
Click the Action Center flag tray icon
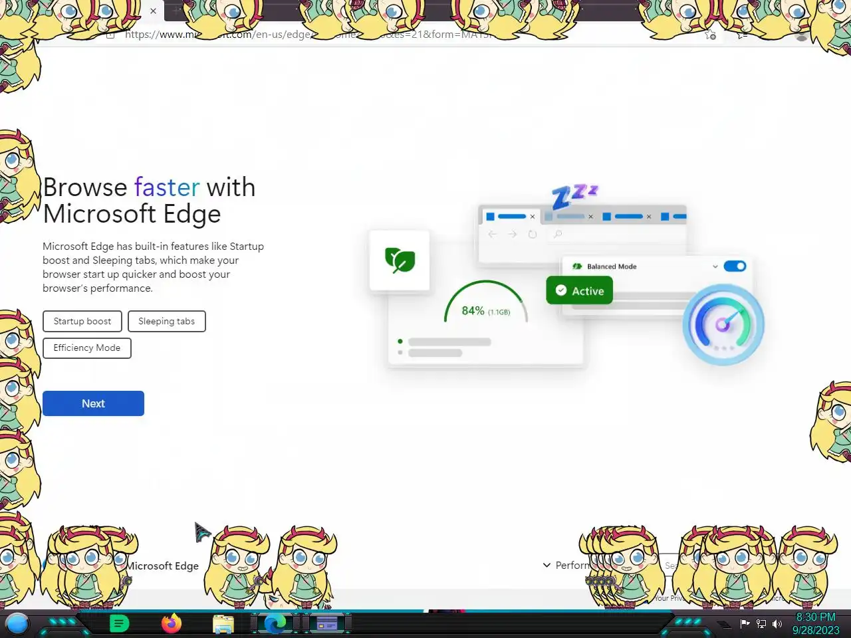click(x=745, y=624)
